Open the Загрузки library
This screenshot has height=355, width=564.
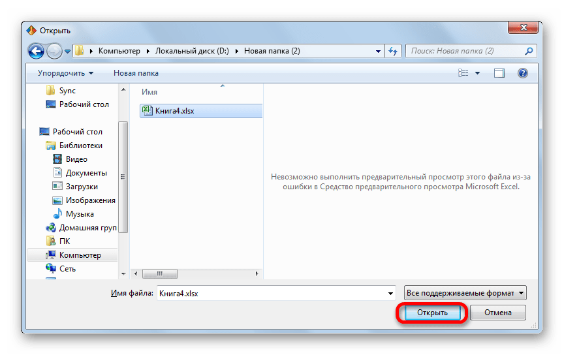click(82, 187)
